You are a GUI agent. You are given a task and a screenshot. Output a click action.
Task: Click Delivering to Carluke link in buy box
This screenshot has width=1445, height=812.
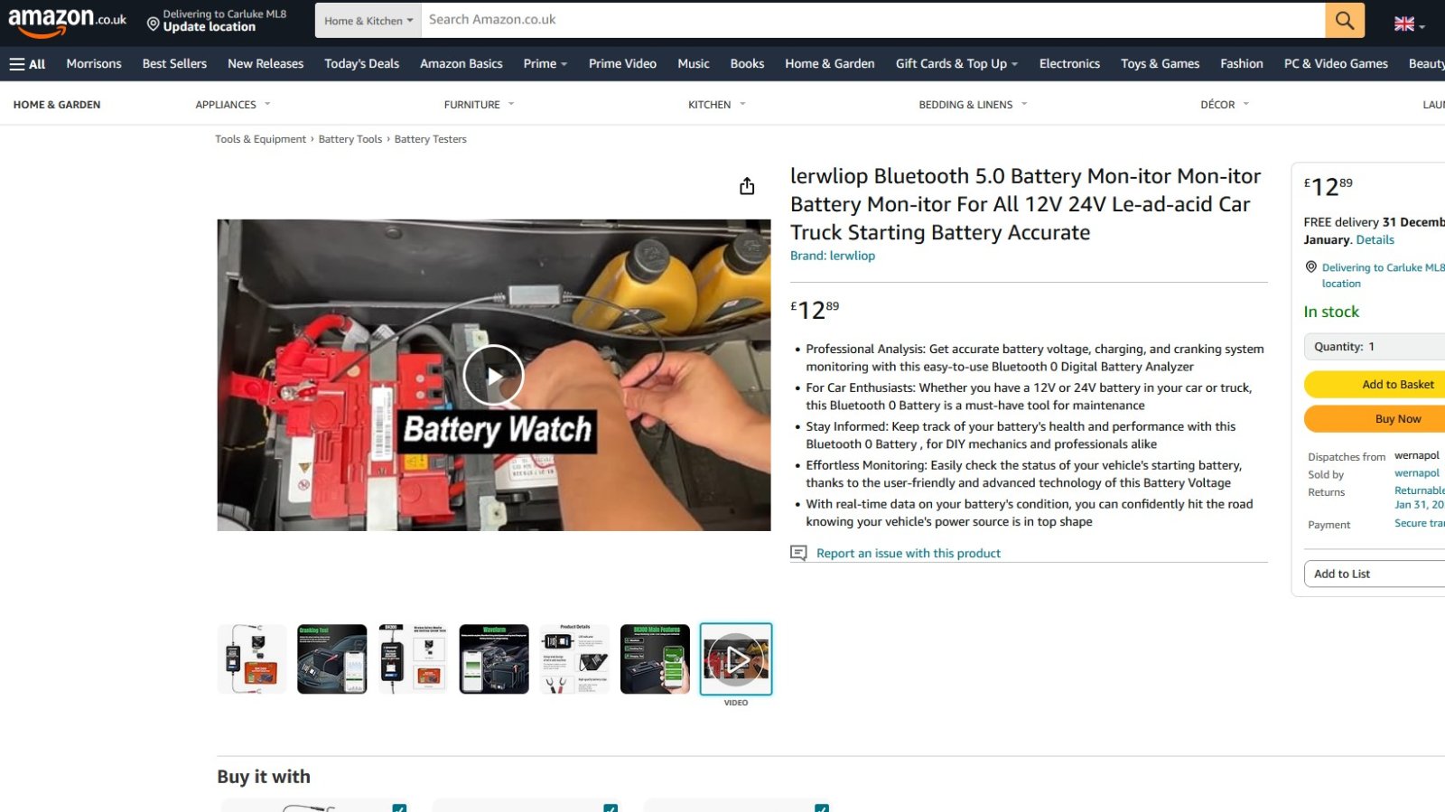(x=1382, y=275)
